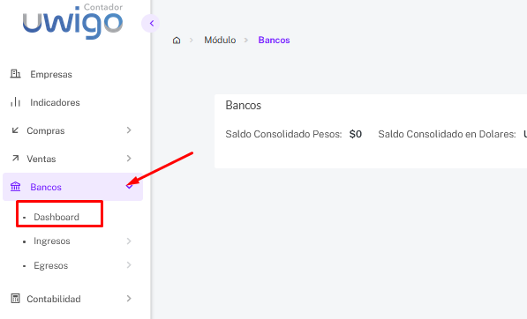Screen dimensions: 527x319
Task: Click the Bancos bank building icon
Action: (16, 187)
